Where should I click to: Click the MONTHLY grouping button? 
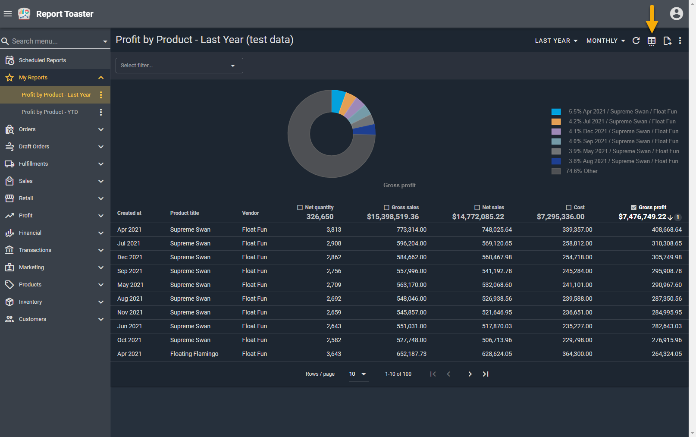(605, 41)
